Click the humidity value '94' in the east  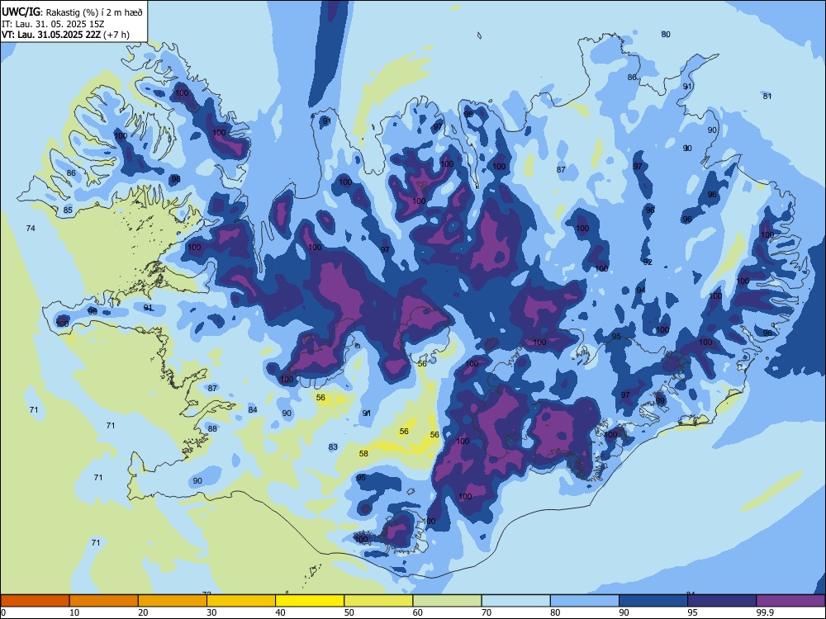tap(641, 290)
